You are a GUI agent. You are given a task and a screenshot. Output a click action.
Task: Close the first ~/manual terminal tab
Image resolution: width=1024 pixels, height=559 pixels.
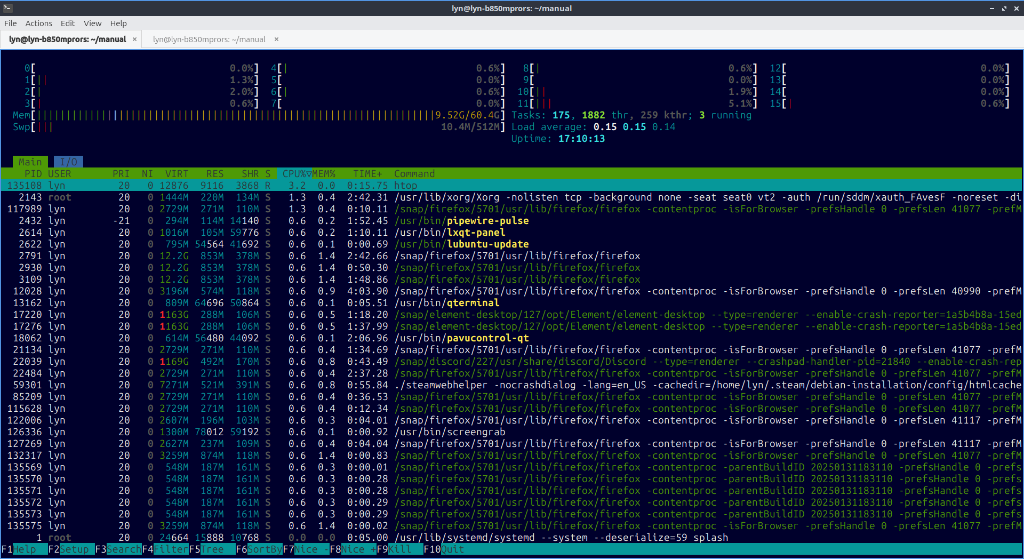click(x=134, y=39)
